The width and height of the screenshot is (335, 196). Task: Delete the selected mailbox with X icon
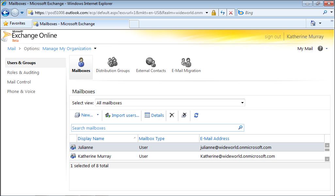tap(172, 115)
